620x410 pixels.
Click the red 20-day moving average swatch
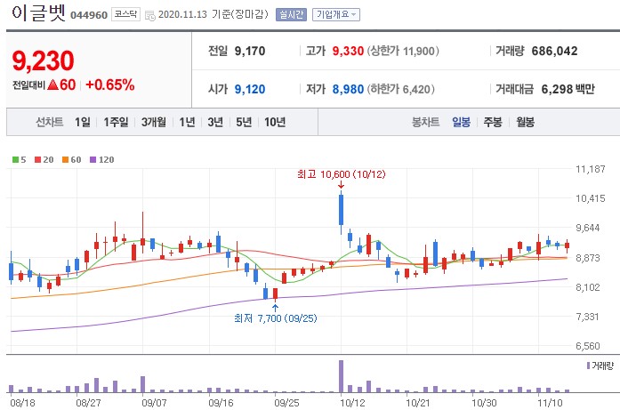click(38, 160)
